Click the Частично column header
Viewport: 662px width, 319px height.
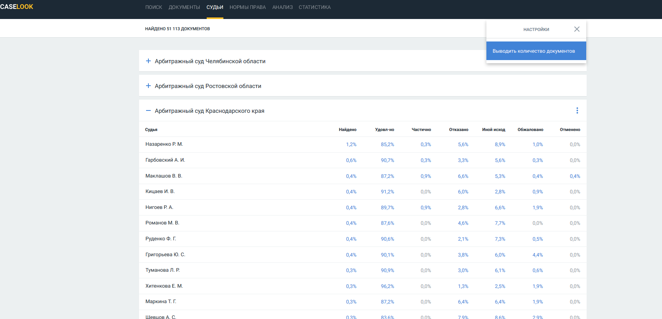421,129
